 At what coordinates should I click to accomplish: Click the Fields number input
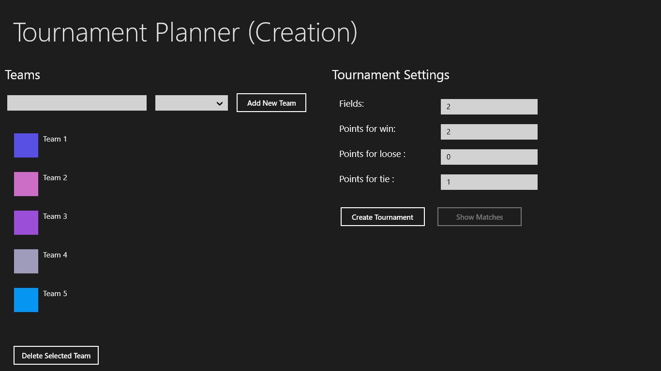click(x=489, y=107)
